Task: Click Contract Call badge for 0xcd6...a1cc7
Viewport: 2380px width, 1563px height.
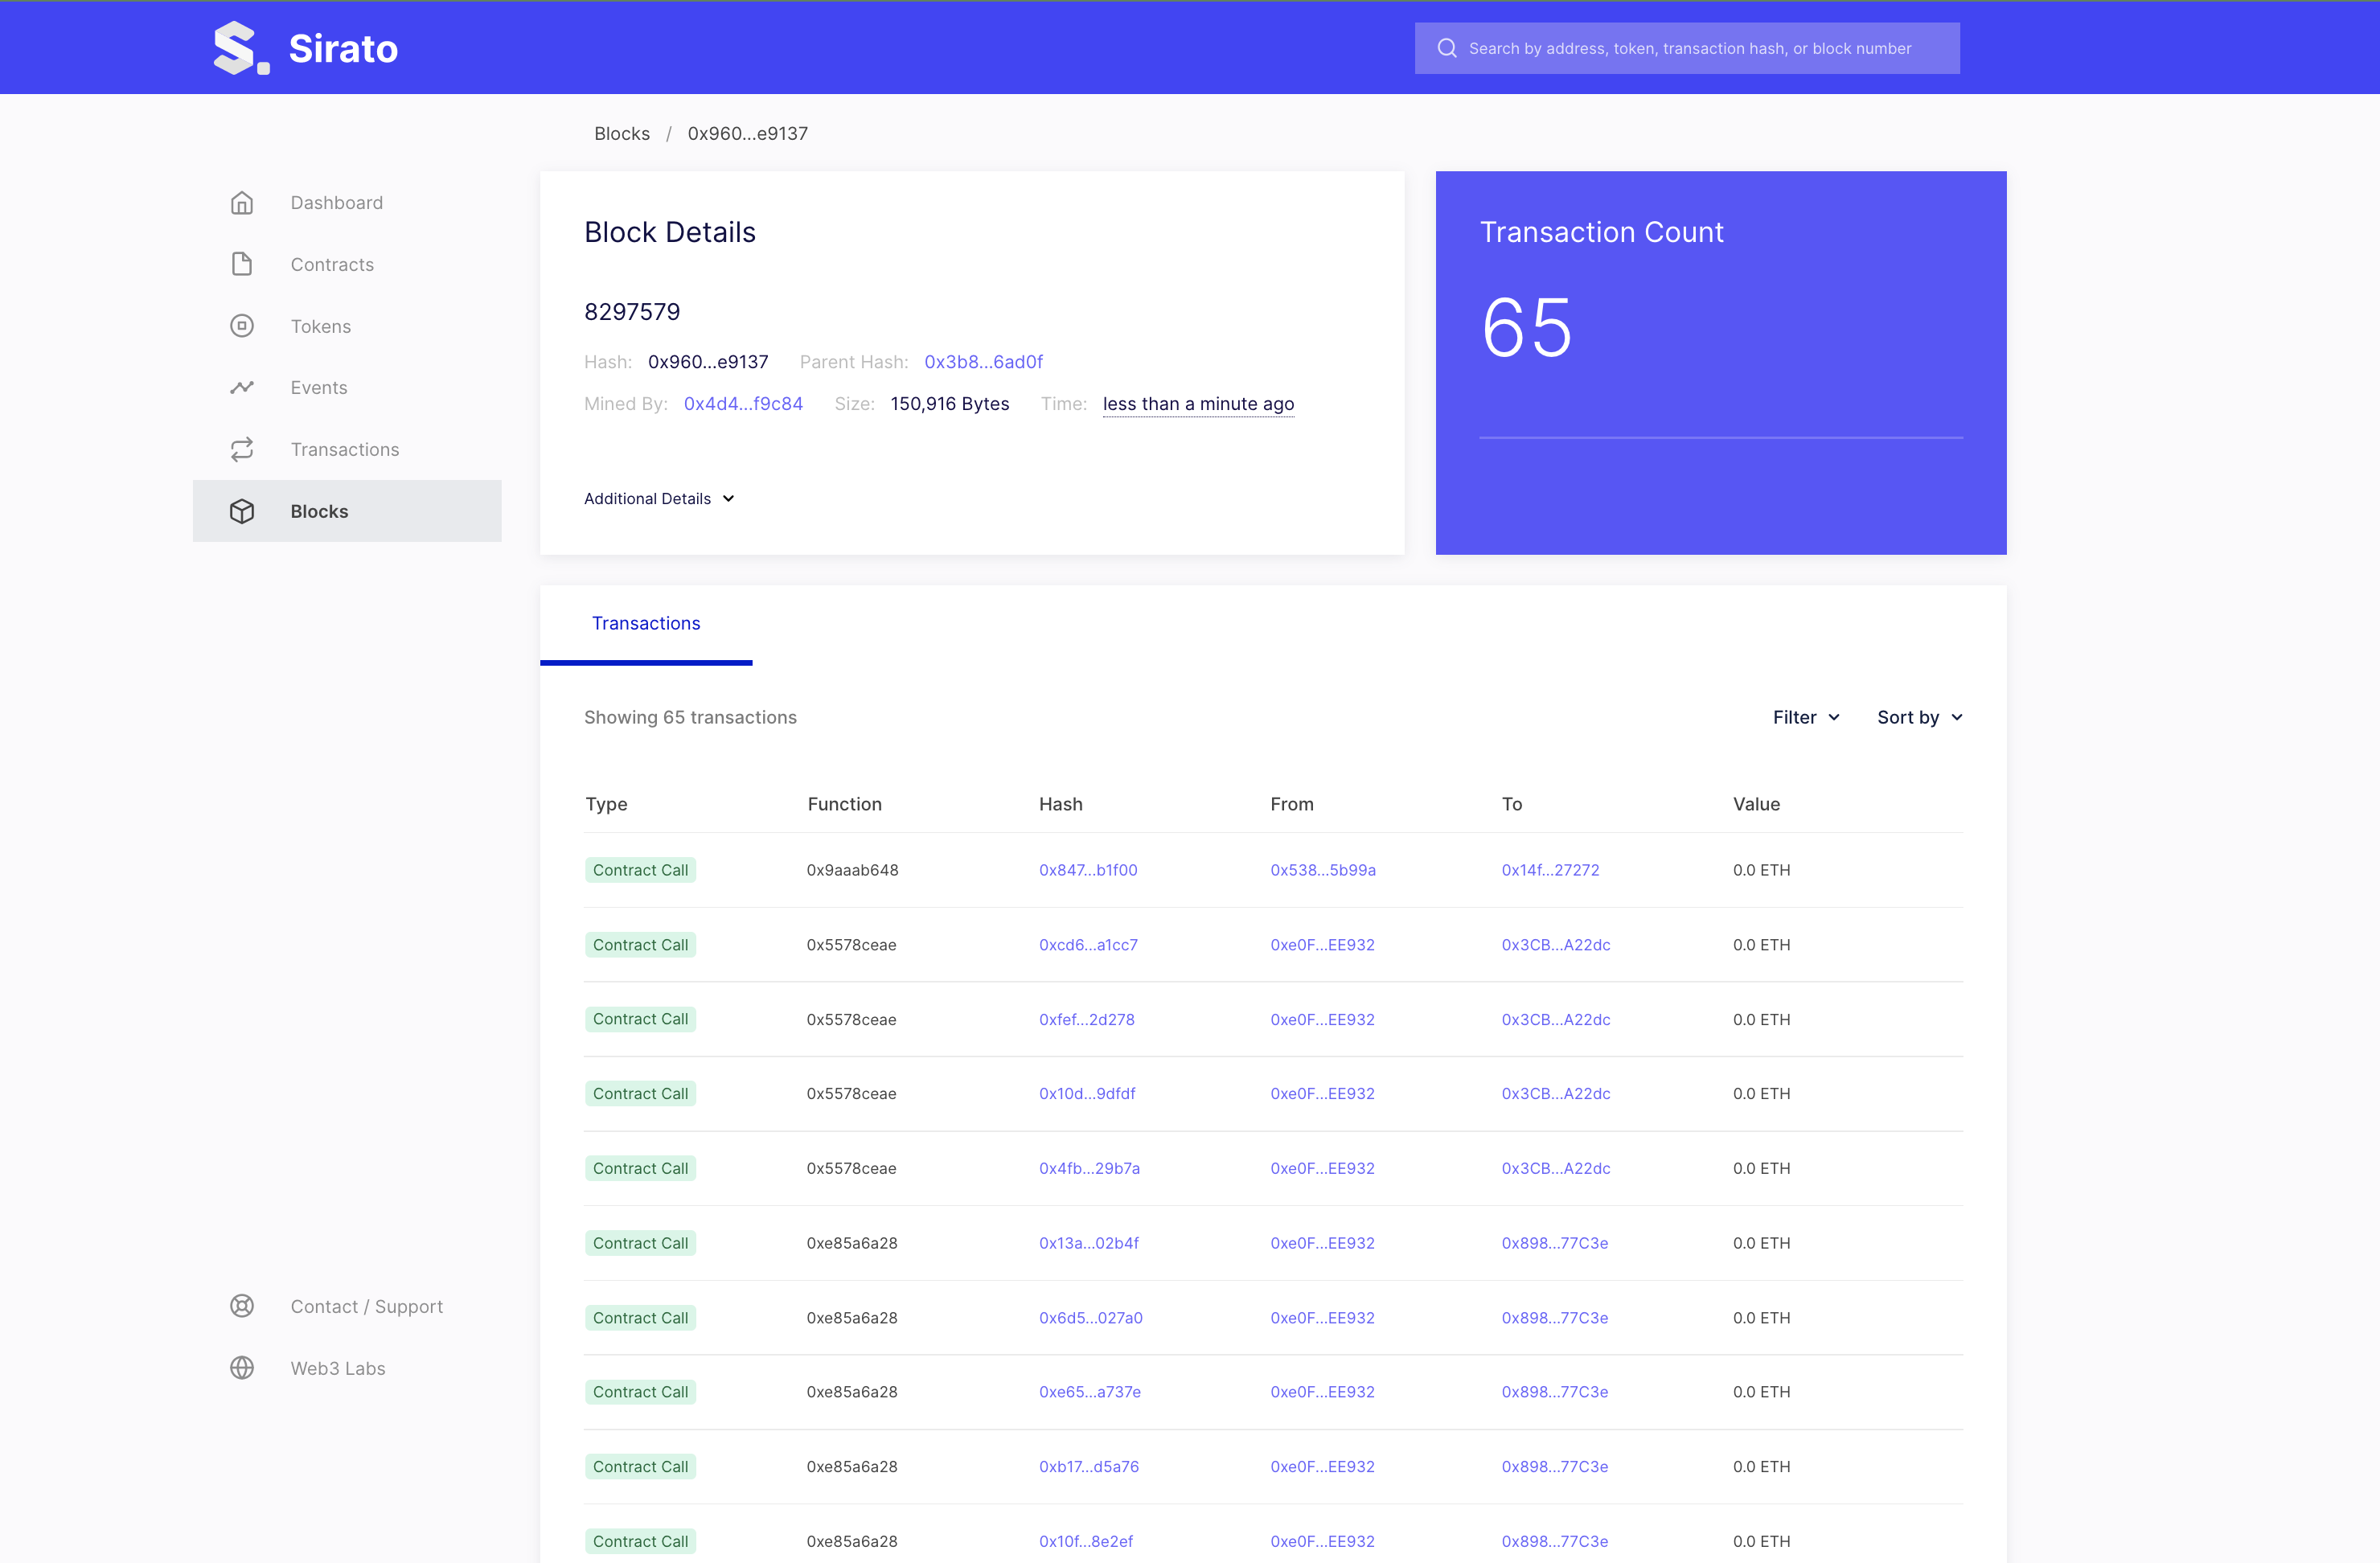Action: [x=640, y=945]
